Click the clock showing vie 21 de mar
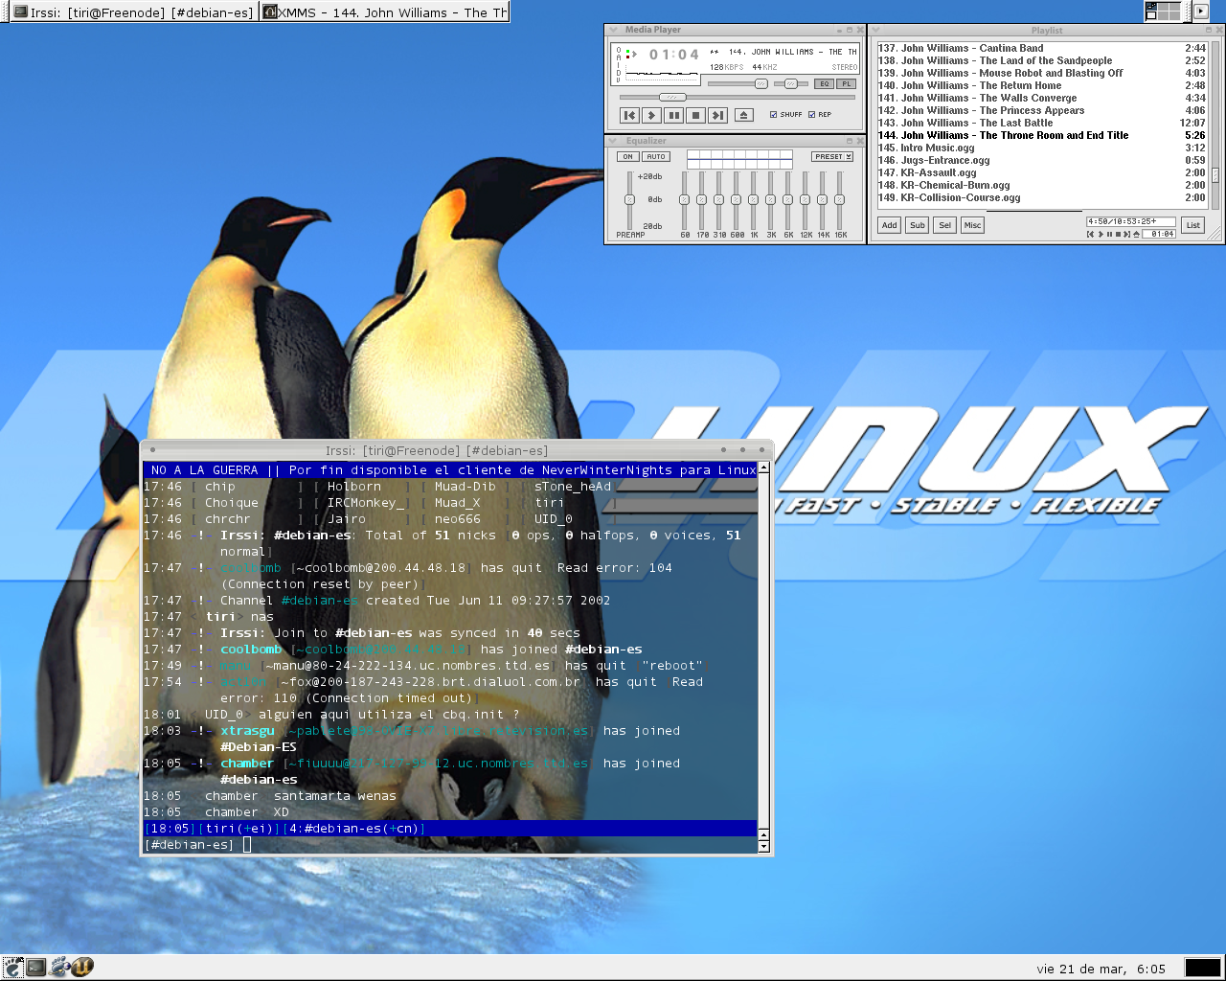Screen dimensions: 1226x981 point(1101,969)
